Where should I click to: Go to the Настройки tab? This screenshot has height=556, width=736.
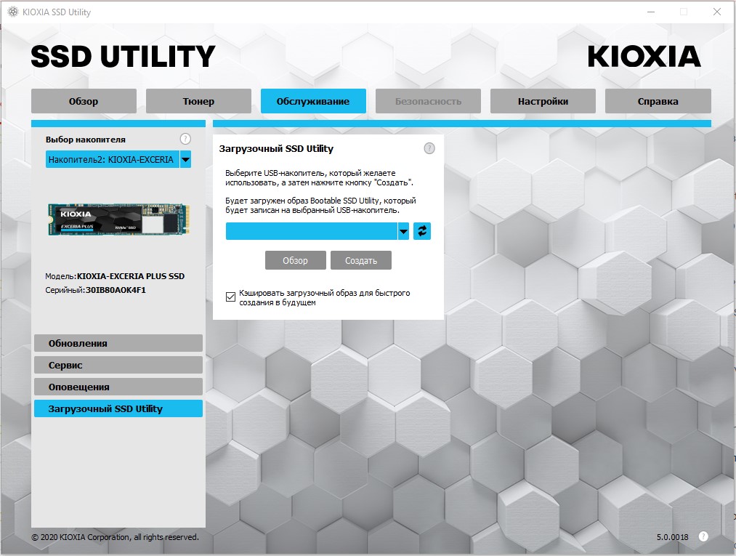(x=543, y=101)
